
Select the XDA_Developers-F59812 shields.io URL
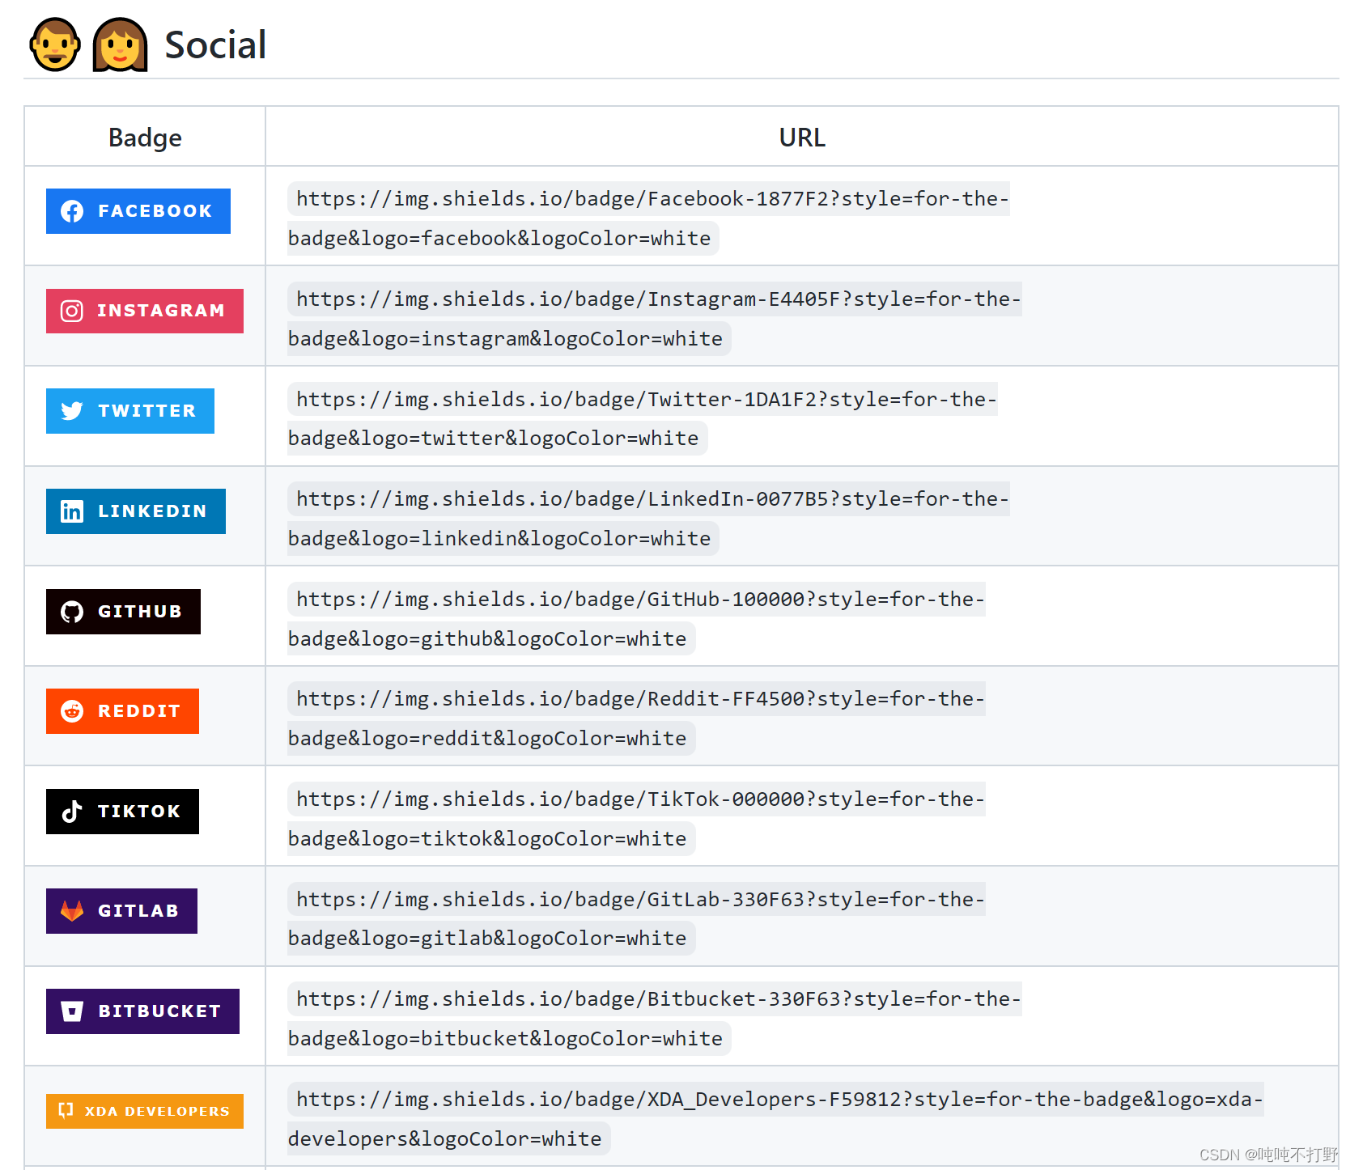(x=775, y=1119)
